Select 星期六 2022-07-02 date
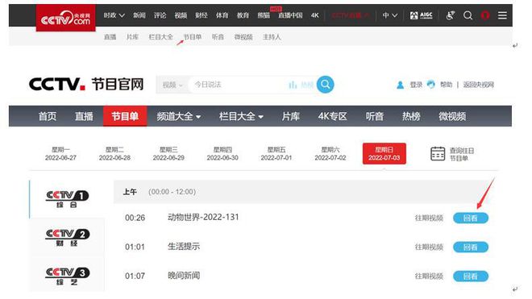This screenshot has height=299, width=532. [330, 154]
